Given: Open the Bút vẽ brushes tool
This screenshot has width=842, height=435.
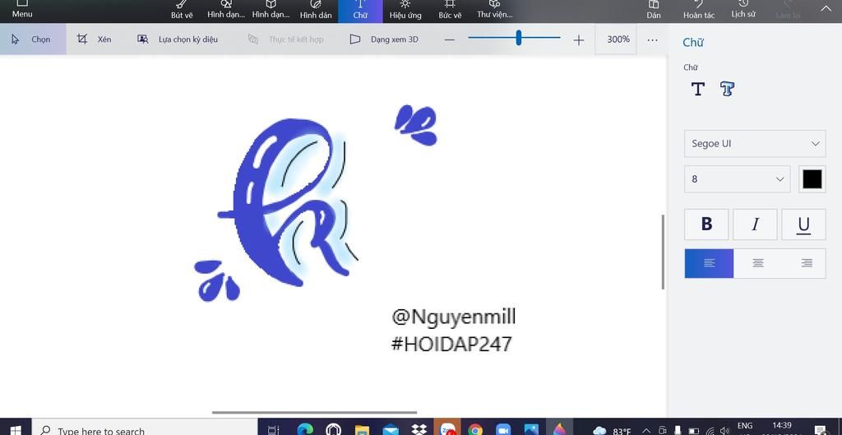Looking at the screenshot, I should pos(182,11).
